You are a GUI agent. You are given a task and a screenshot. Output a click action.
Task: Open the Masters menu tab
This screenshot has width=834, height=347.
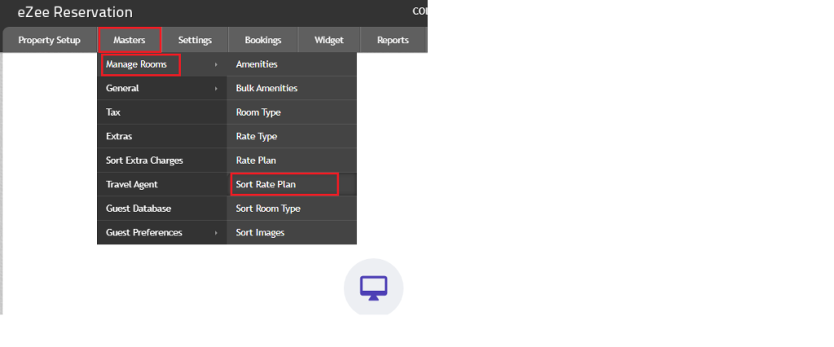[x=129, y=40]
